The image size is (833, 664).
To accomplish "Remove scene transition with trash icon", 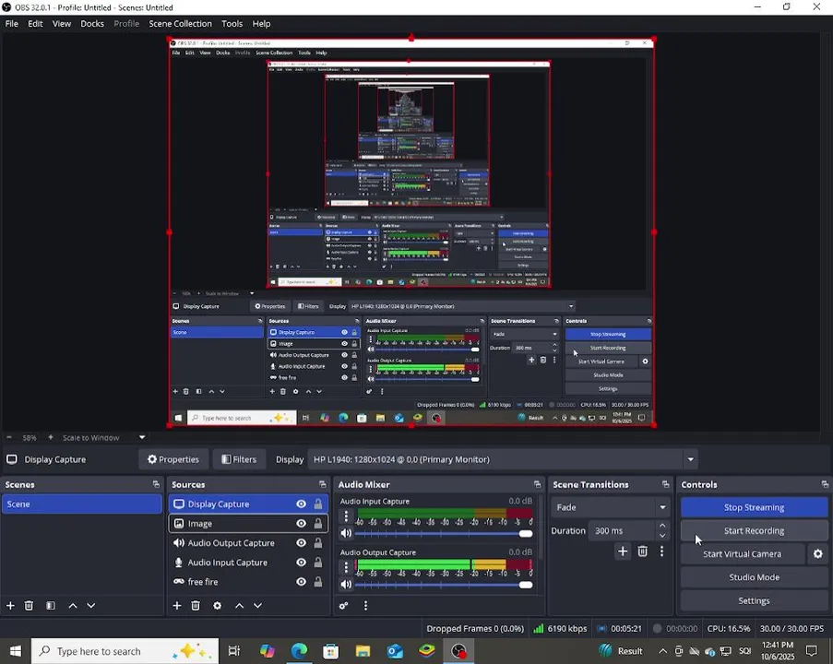I will 643,551.
